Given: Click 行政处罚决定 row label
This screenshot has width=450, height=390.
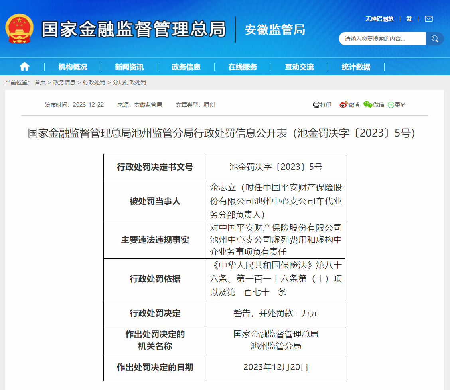Looking at the screenshot, I should point(155,313).
